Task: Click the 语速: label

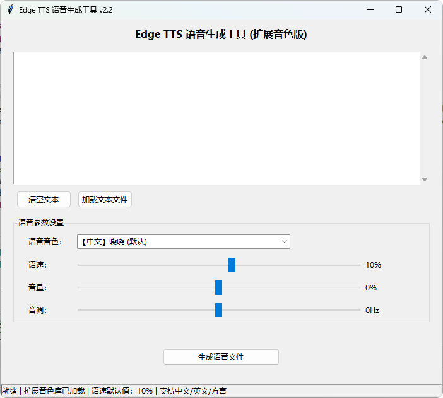Action: [37, 265]
